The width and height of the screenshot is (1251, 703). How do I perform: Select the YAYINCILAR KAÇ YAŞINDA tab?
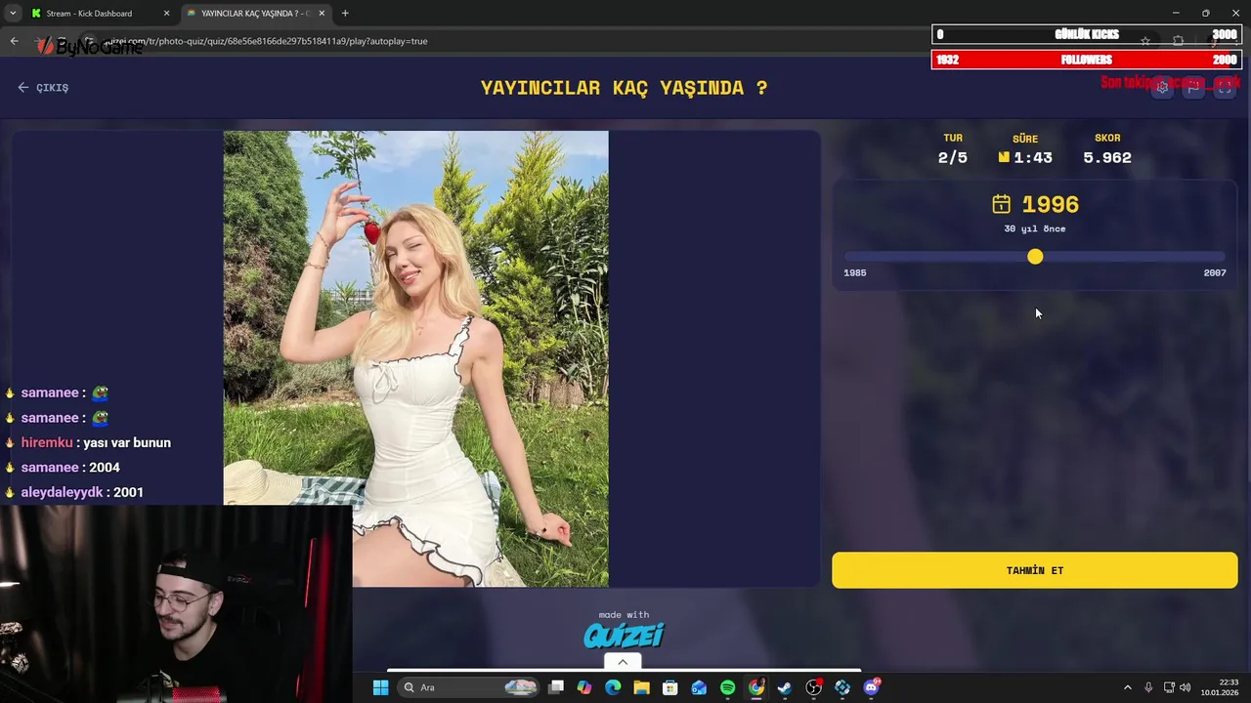click(256, 14)
